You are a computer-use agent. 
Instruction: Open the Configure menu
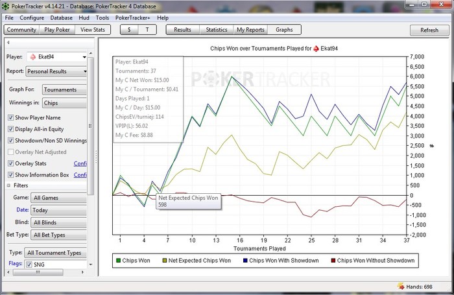tap(32, 18)
